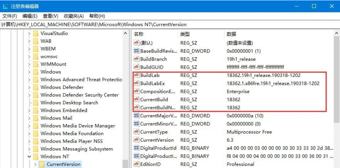Click the VisualStudio folder icon
This screenshot has width=340, height=168.
36,33
